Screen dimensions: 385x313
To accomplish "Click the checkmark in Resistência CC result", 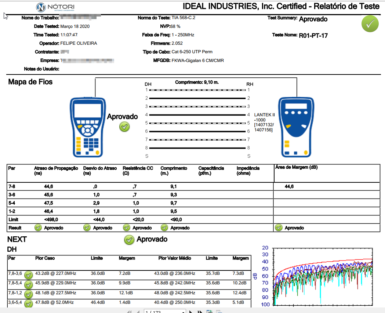I will [x=127, y=228].
